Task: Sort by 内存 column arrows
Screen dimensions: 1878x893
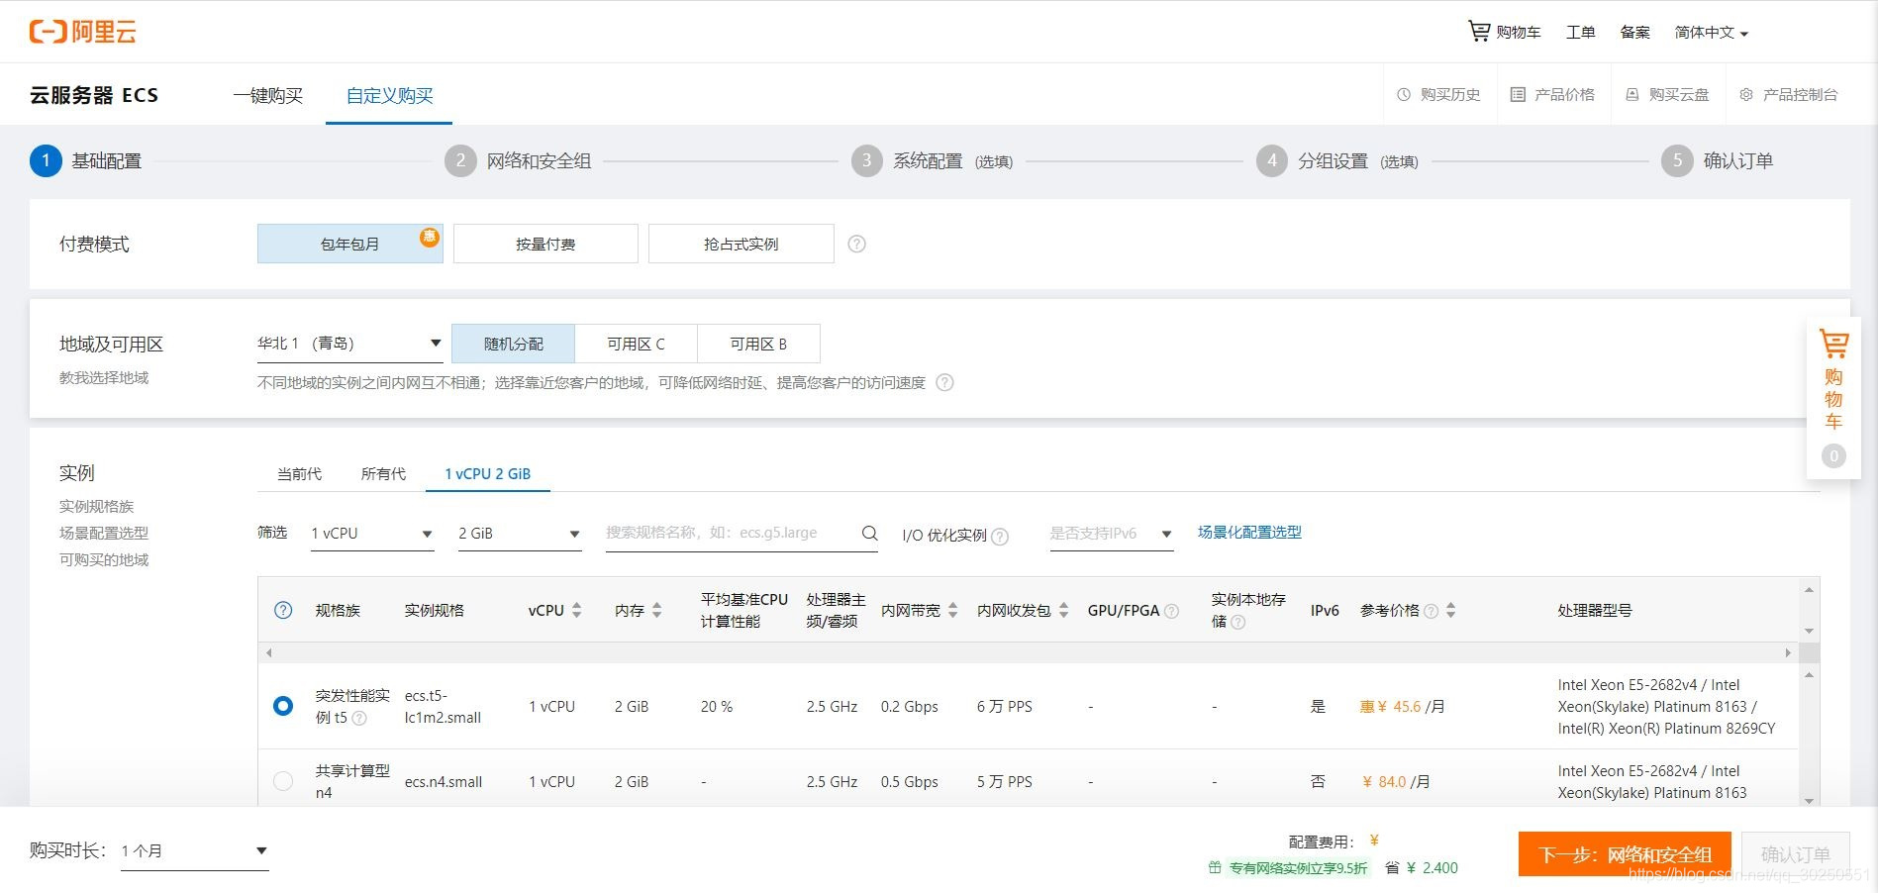Action: pyautogui.click(x=656, y=611)
